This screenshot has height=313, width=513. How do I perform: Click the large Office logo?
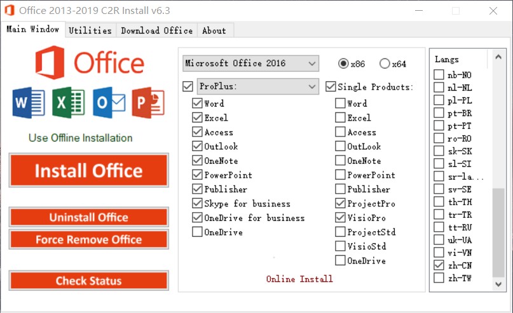point(90,63)
